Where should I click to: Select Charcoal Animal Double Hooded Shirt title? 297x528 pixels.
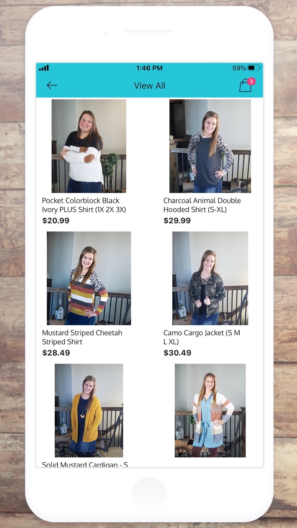202,205
